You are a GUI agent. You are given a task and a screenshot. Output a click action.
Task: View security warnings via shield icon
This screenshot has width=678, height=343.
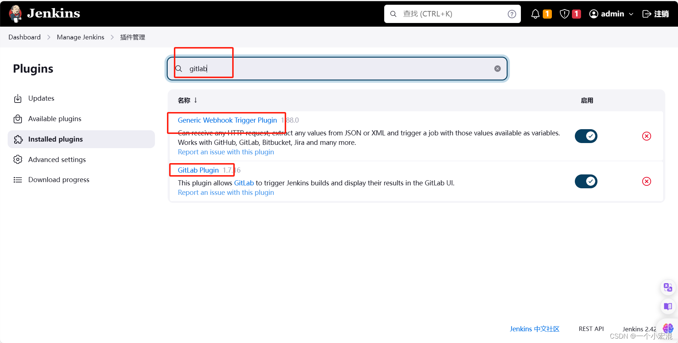click(564, 14)
